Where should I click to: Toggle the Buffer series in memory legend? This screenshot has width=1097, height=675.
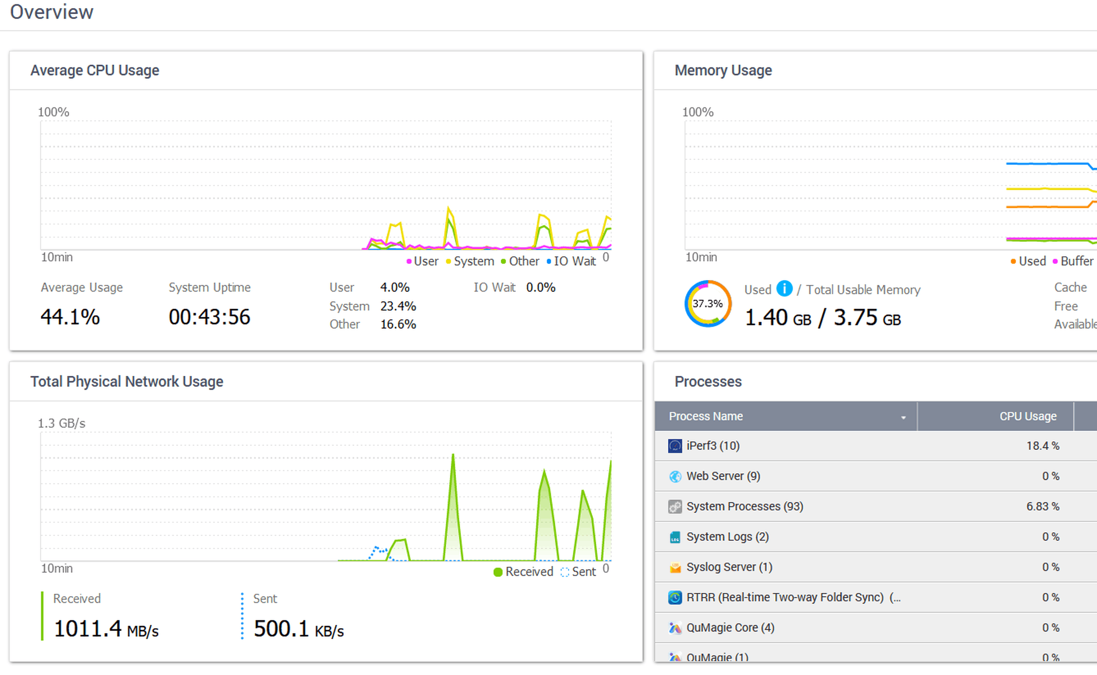point(1073,261)
